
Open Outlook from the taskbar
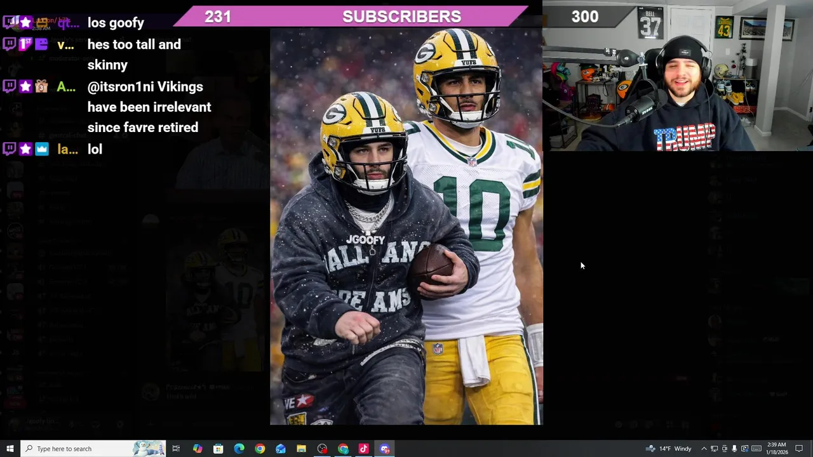click(x=281, y=449)
